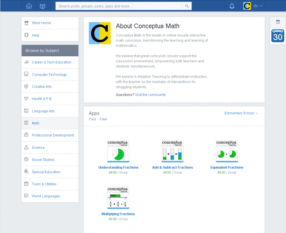Viewport: 286px width, 233px height.
Task: Open the library book icon in top bar
Action: [42, 6]
